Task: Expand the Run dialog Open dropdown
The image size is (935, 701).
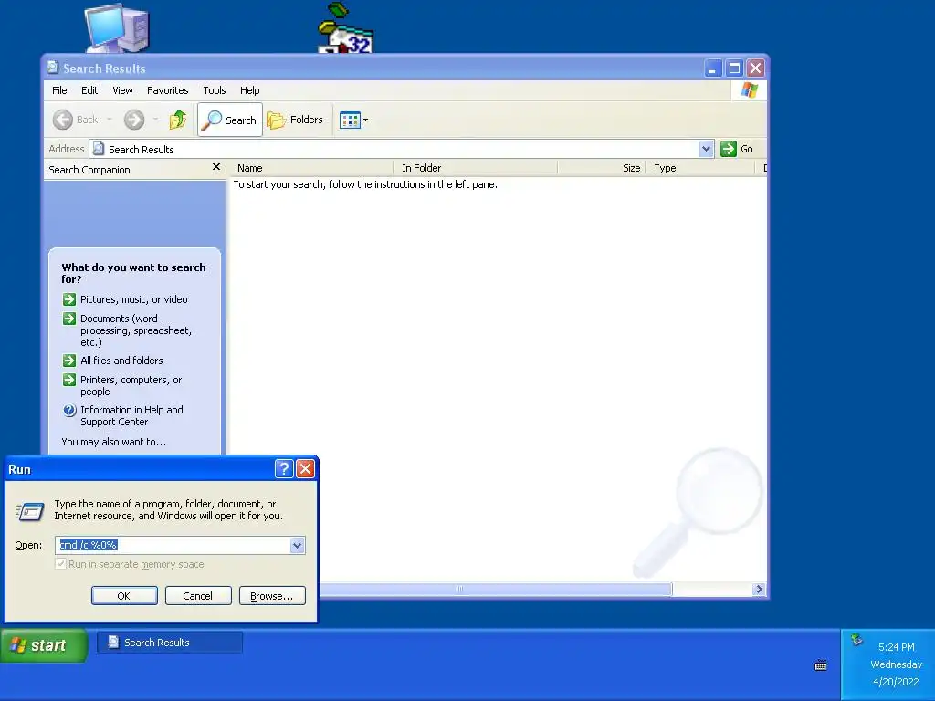Action: click(x=297, y=546)
